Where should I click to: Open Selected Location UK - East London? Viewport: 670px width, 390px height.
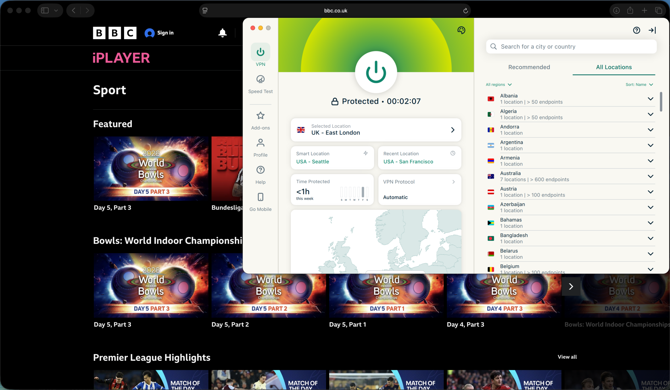[x=376, y=130]
